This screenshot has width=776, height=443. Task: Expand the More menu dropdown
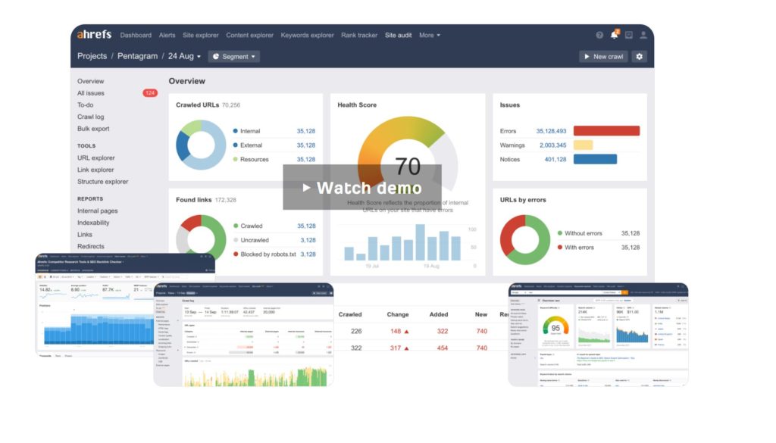point(430,35)
